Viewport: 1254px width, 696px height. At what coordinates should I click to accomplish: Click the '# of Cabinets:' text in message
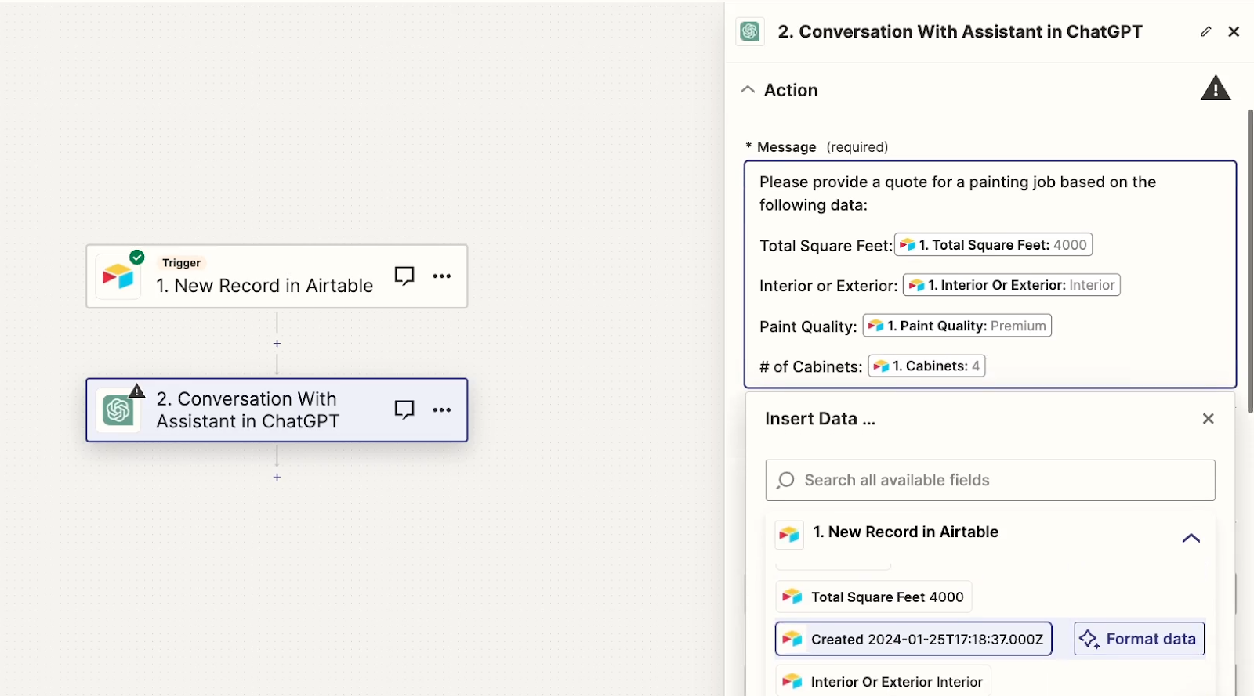pos(810,366)
